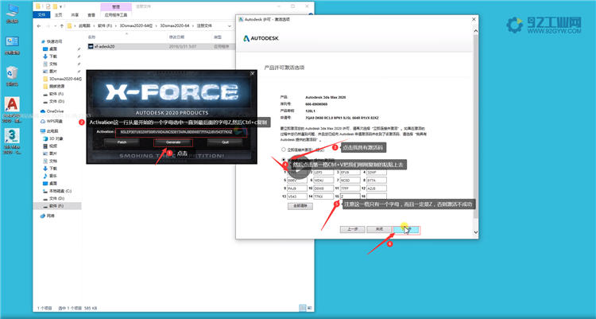Screen dimensions: 596x319
Task: Click the Autodesk dialog vertical scrollbar thumb
Action: click(x=475, y=127)
